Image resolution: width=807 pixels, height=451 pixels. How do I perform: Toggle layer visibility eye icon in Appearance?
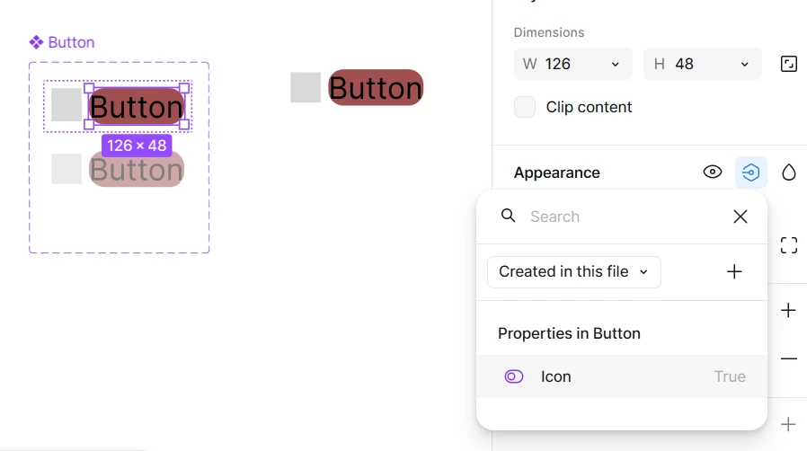pos(713,172)
